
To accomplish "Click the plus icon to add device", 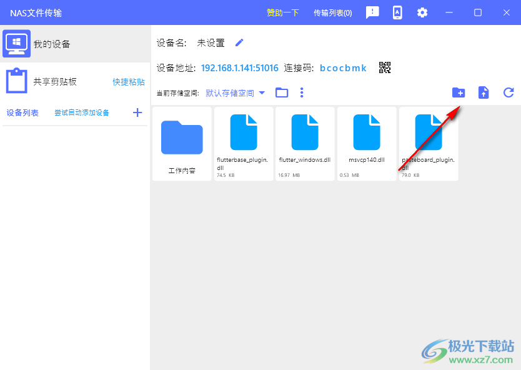I will tap(137, 112).
